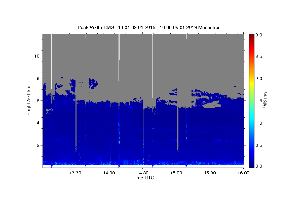The image size is (302, 201).
Task: Click the cyan region of the colorbar
Action: pyautogui.click(x=252, y=117)
